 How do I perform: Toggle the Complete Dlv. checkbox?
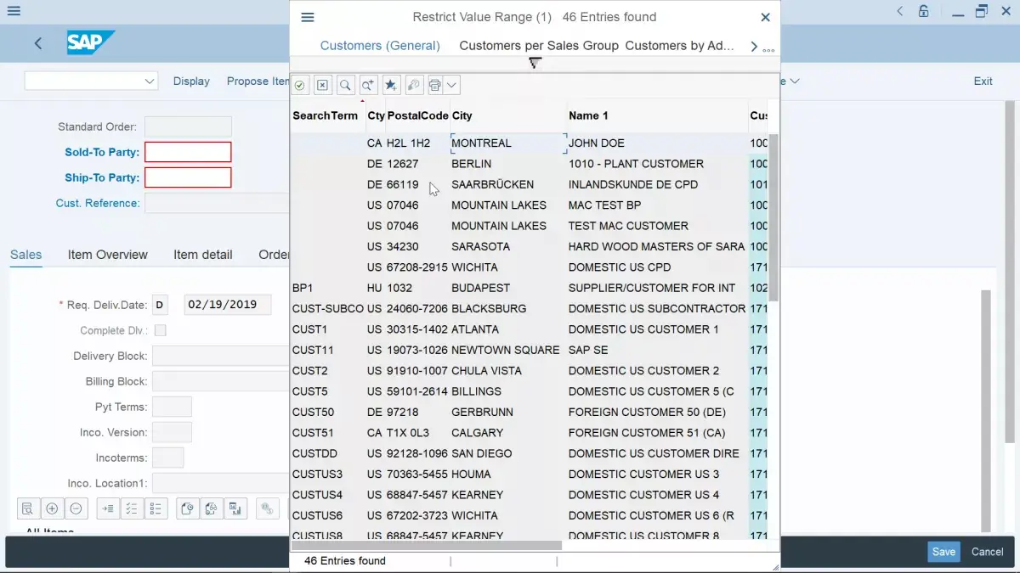pos(160,330)
